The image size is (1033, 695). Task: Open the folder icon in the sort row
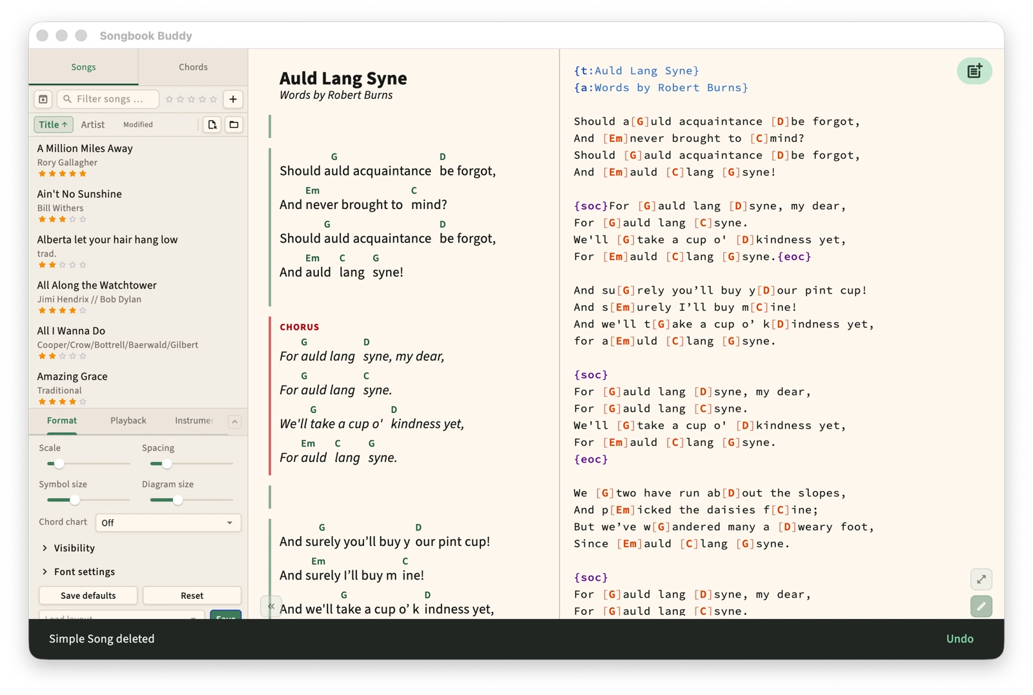pos(234,125)
